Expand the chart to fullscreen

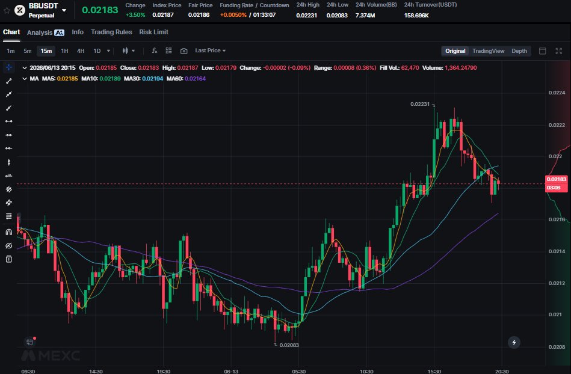coord(558,51)
